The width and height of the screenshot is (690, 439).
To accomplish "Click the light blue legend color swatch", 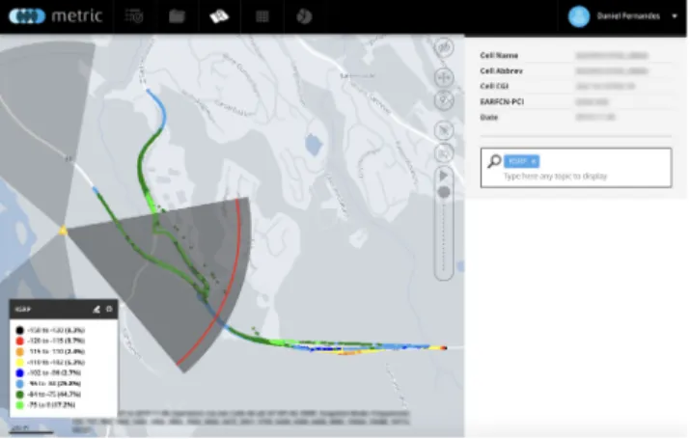I will pos(20,384).
